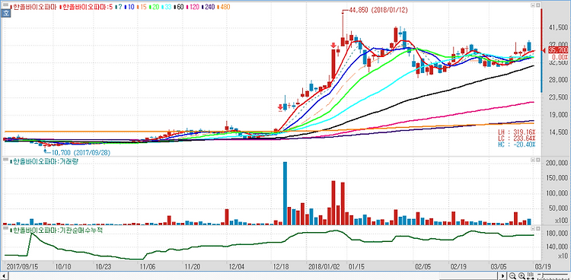Click the 12/18 date on time axis
Viewport: 571px width, 280px height.
click(280, 266)
